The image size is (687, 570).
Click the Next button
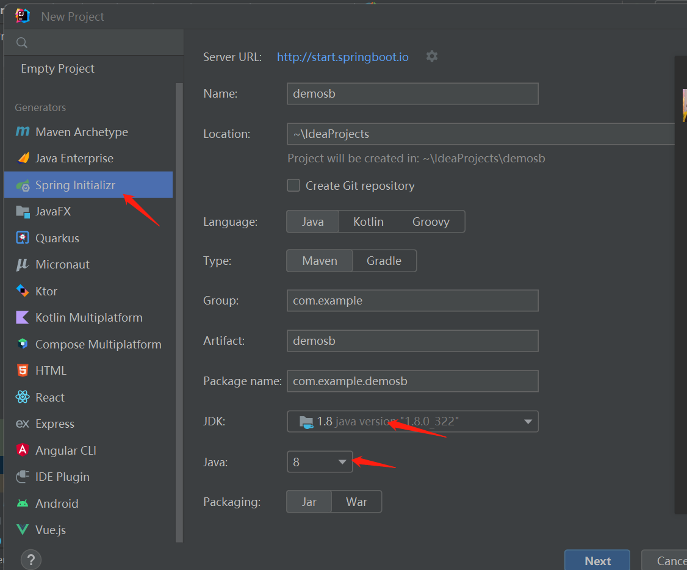[x=597, y=560]
